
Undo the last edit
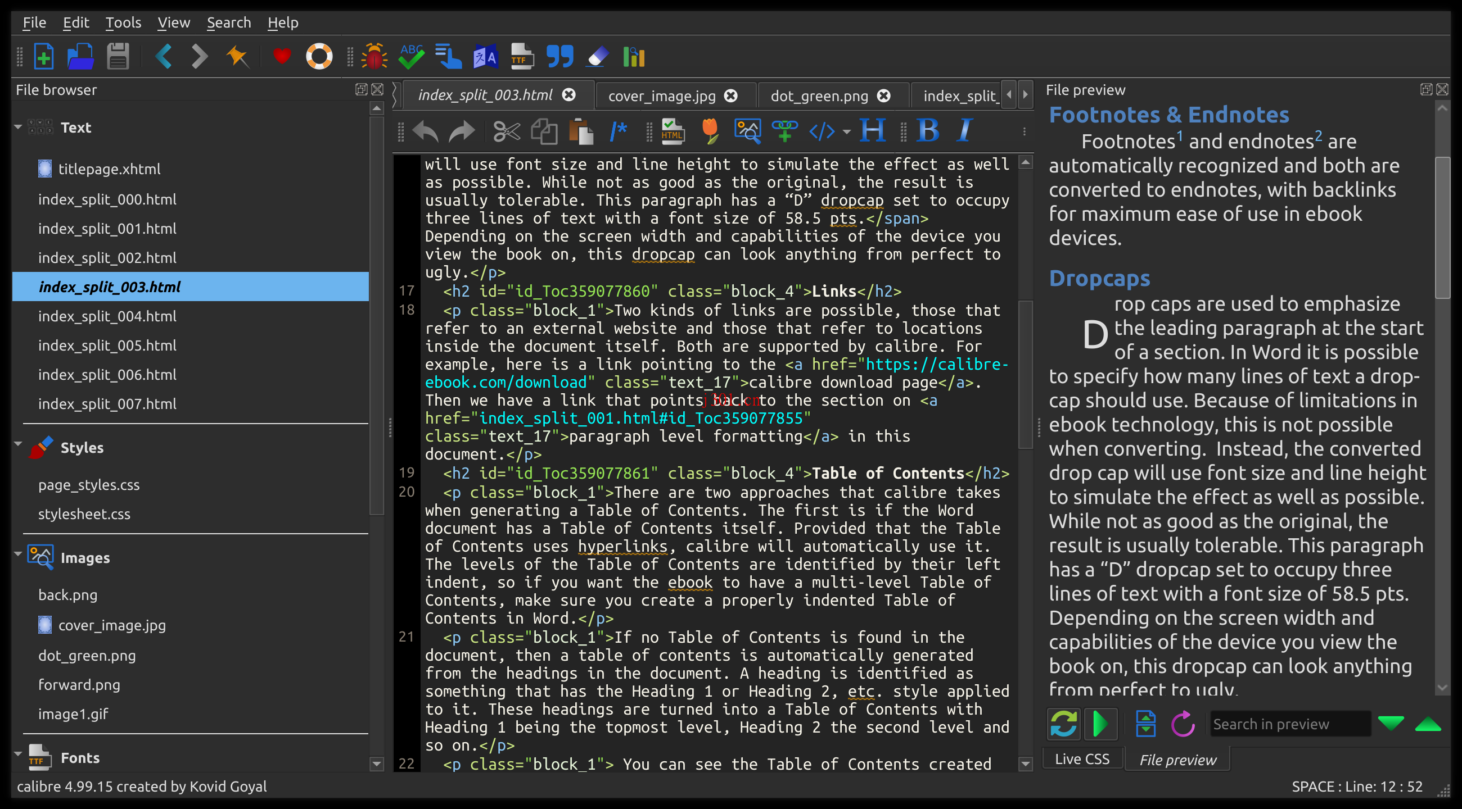coord(425,131)
